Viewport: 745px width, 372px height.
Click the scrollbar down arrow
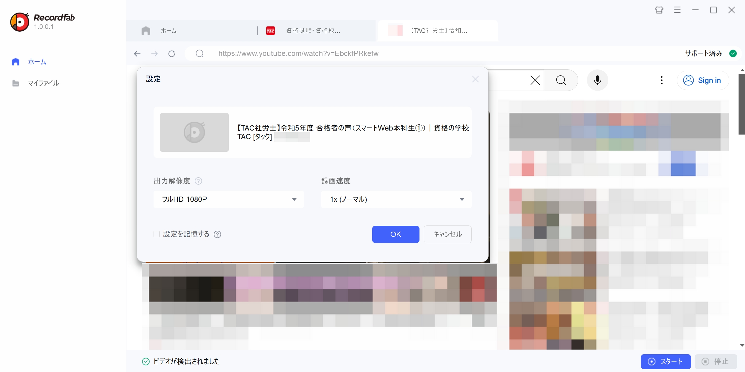coord(742,345)
